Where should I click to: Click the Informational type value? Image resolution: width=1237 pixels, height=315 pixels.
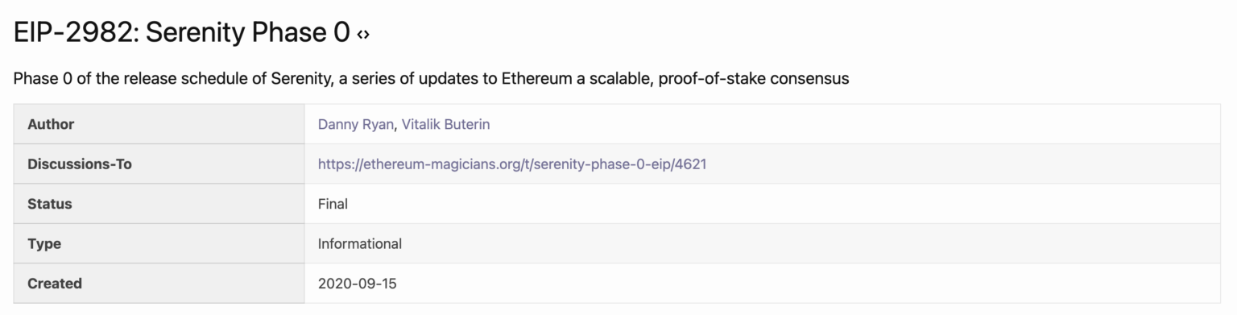tap(360, 243)
